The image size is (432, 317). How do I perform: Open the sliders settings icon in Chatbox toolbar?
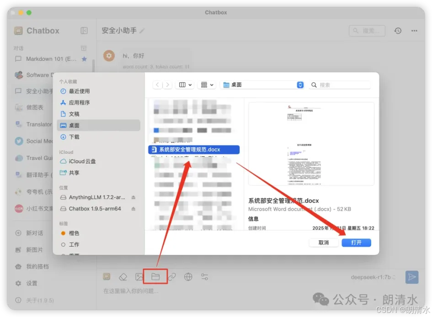pos(204,276)
